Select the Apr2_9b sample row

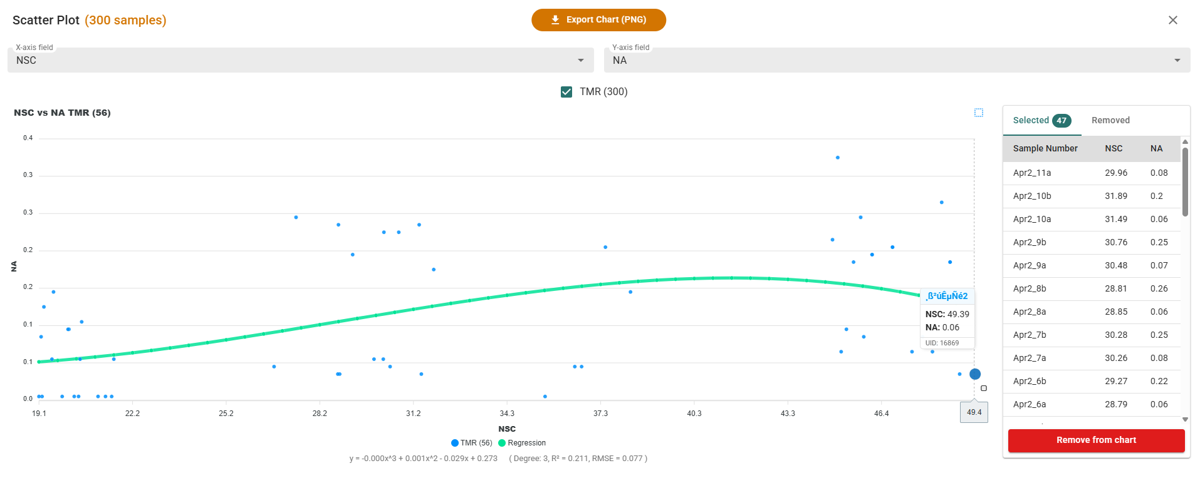(x=1092, y=242)
